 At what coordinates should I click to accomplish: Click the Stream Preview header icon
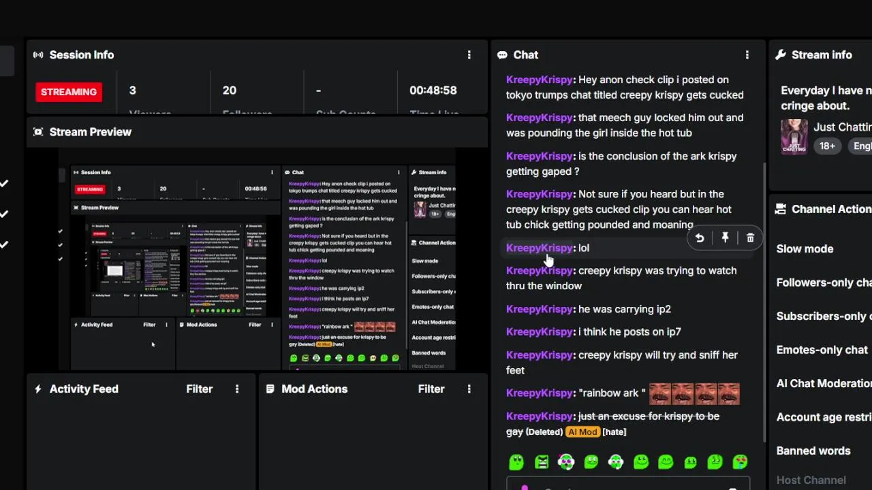click(x=38, y=132)
